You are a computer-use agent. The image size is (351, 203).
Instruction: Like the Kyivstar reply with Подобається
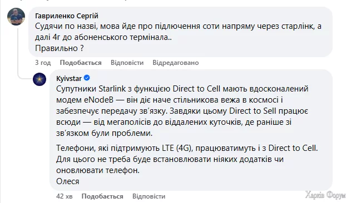click(x=102, y=196)
